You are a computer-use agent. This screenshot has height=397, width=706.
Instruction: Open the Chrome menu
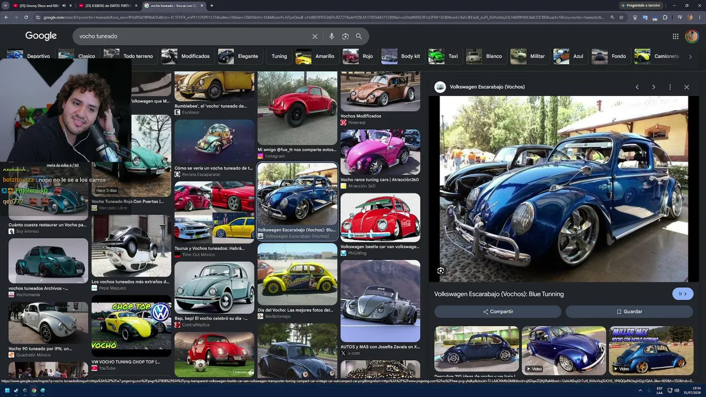coord(700,17)
